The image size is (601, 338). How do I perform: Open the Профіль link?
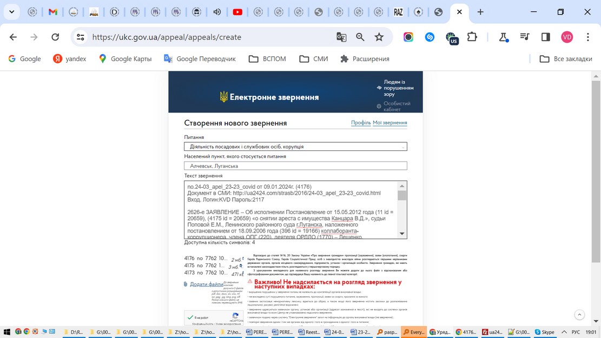coord(361,123)
